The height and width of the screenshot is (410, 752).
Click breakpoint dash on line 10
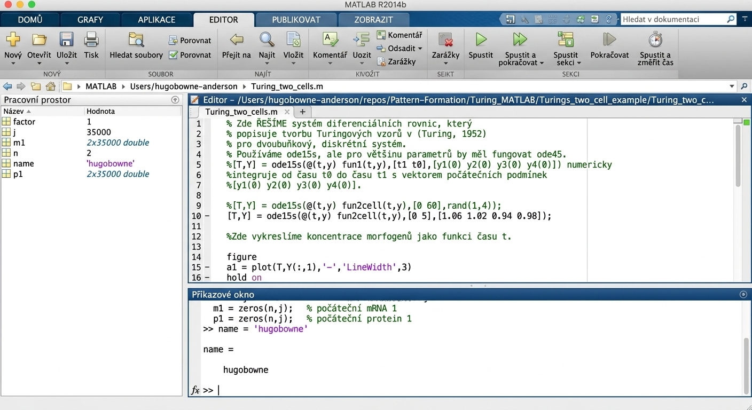click(x=207, y=216)
